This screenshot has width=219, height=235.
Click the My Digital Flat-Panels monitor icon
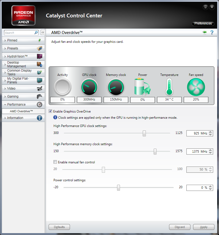(40, 80)
